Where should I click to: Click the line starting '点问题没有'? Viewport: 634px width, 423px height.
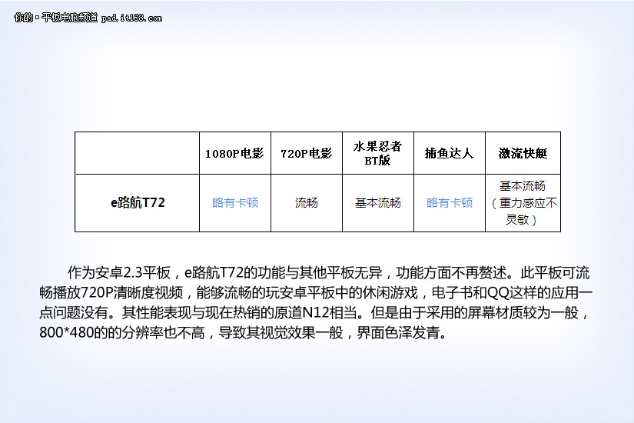(314, 312)
